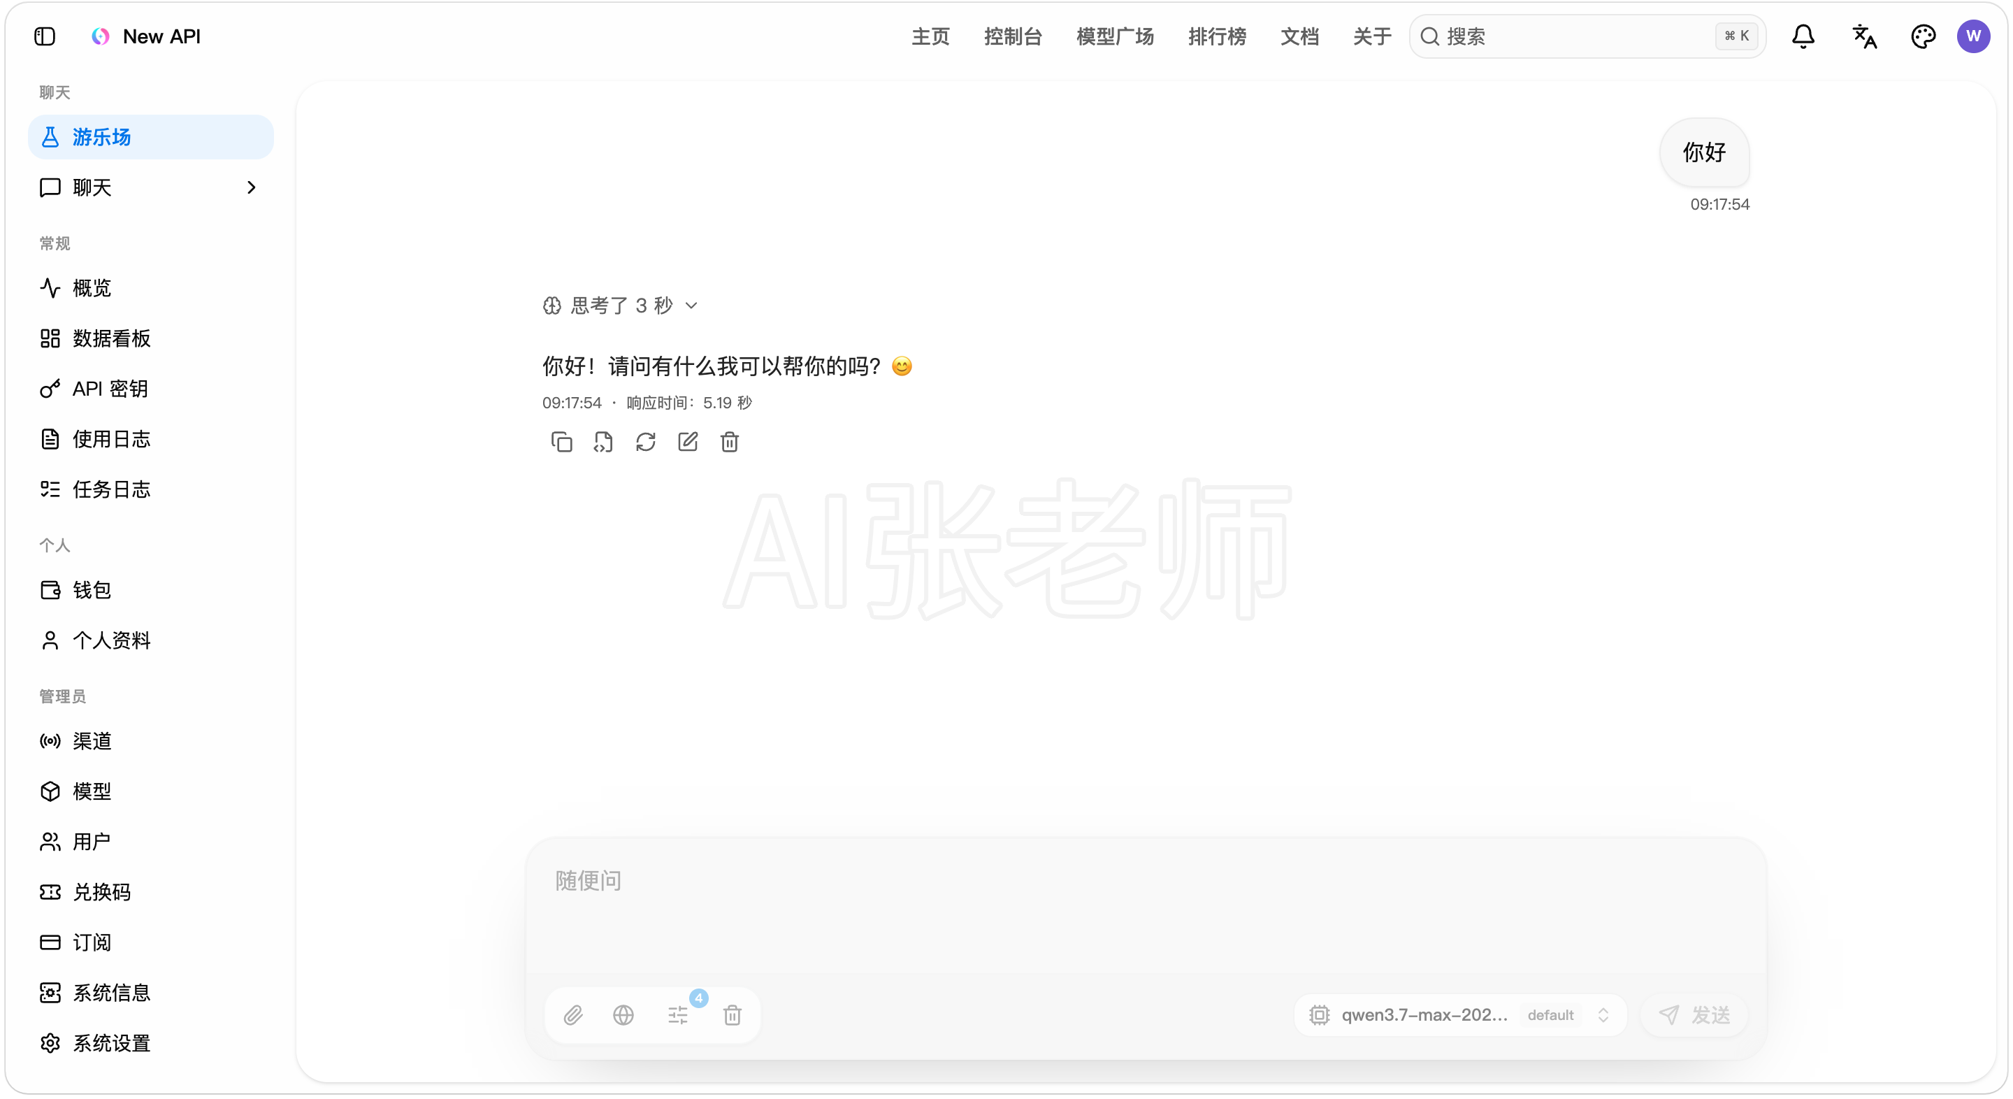Open parameter settings sliders icon
The image size is (2013, 1099).
678,1015
